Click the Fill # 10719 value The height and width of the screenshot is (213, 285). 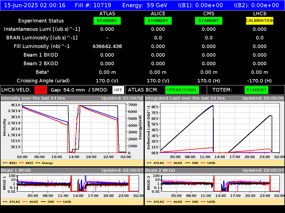93,5
